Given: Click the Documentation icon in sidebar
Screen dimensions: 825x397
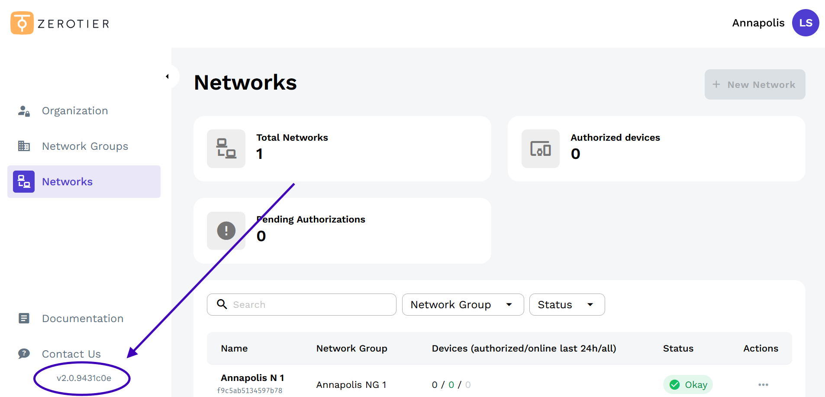Looking at the screenshot, I should coord(24,319).
